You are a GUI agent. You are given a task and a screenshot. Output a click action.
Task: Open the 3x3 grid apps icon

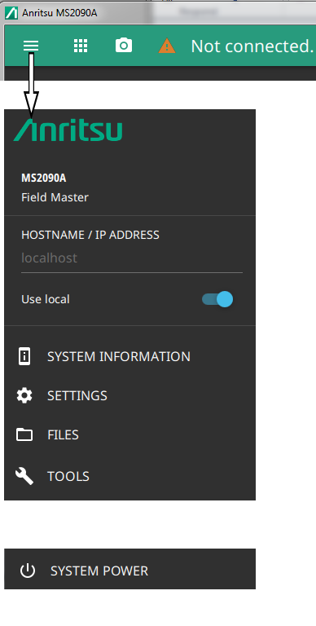click(x=81, y=46)
